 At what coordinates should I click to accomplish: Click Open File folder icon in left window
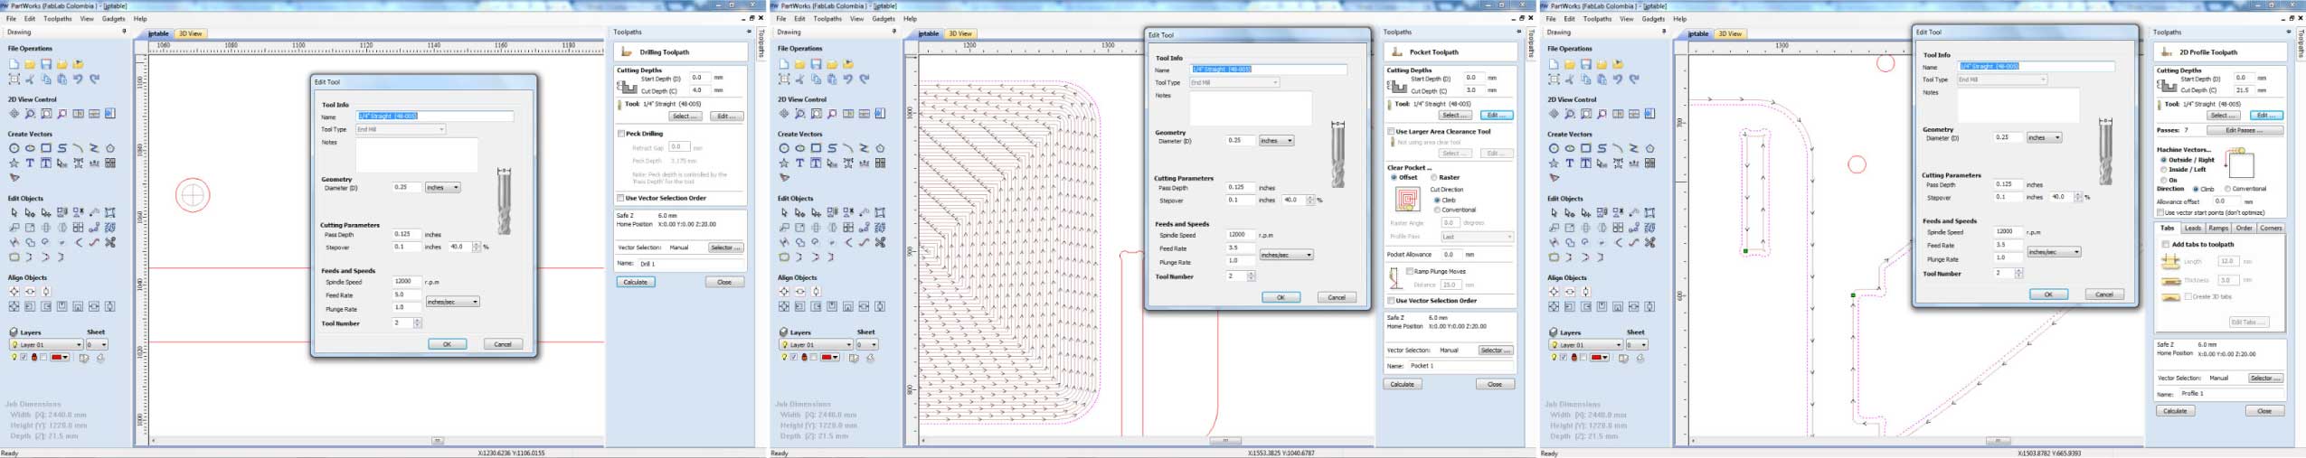30,64
